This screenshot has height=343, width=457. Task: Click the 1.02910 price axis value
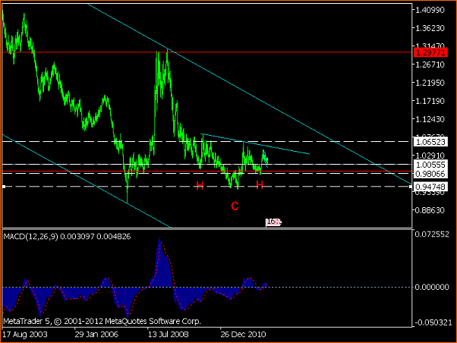pyautogui.click(x=430, y=156)
